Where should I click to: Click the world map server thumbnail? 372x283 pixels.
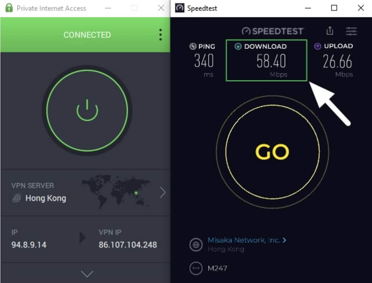[x=116, y=192]
